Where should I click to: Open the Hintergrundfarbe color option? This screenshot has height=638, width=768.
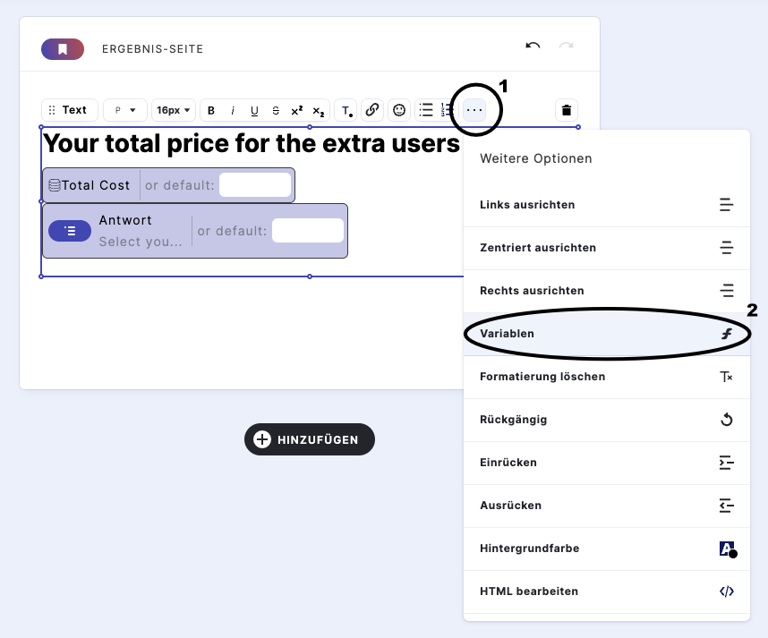[607, 549]
